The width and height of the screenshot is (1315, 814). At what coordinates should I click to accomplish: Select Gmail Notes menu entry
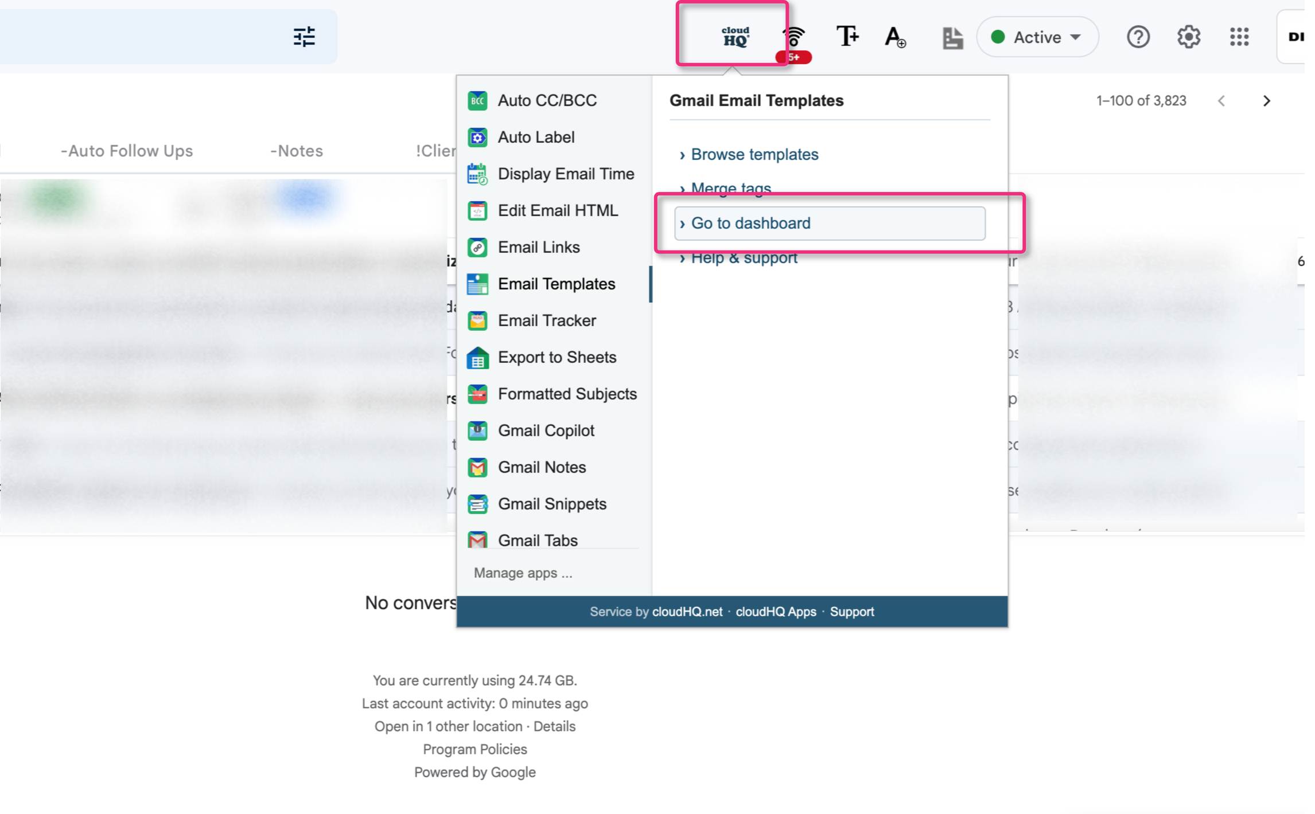click(554, 467)
